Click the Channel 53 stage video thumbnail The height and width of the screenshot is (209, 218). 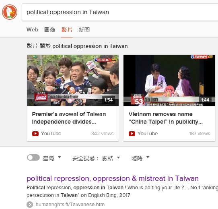click(x=169, y=81)
